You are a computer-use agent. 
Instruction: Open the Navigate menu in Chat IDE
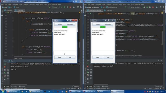(15, 5)
